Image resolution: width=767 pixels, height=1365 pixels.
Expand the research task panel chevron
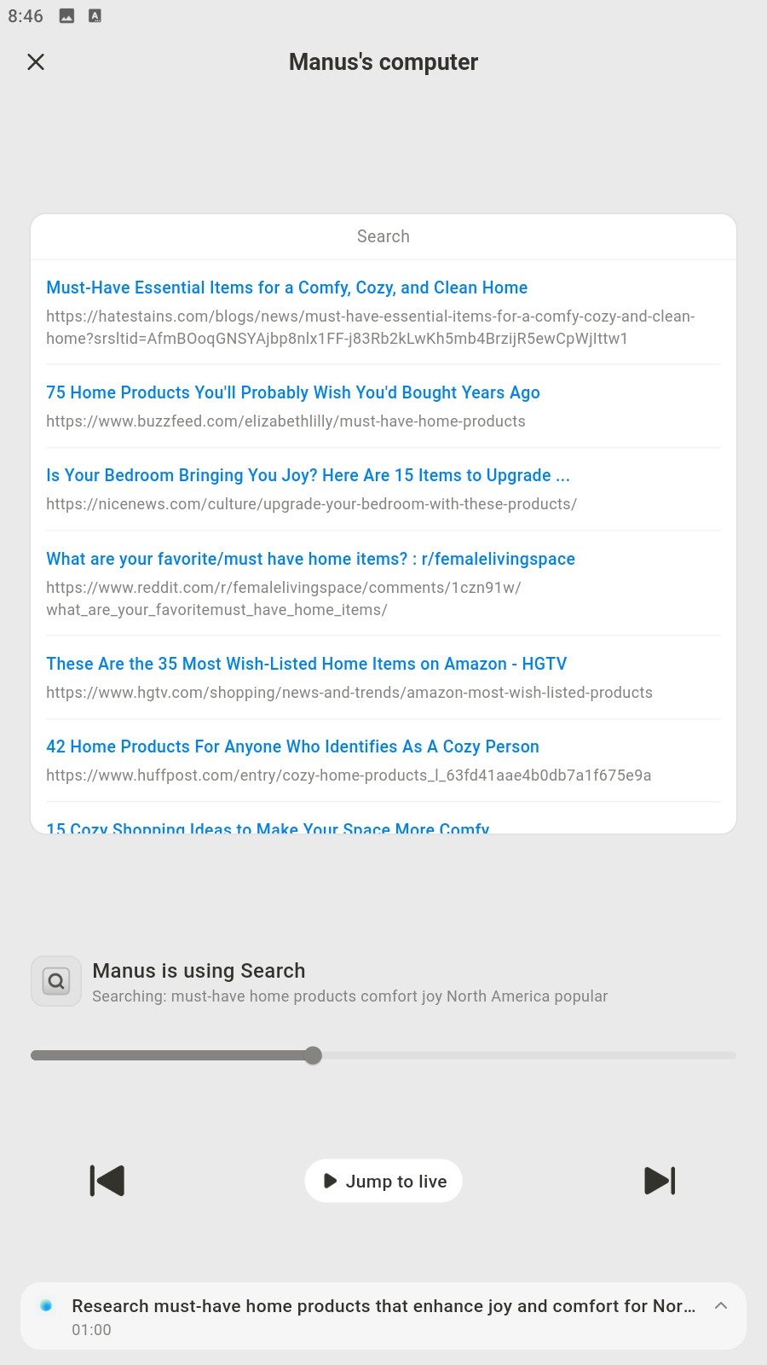pos(721,1306)
